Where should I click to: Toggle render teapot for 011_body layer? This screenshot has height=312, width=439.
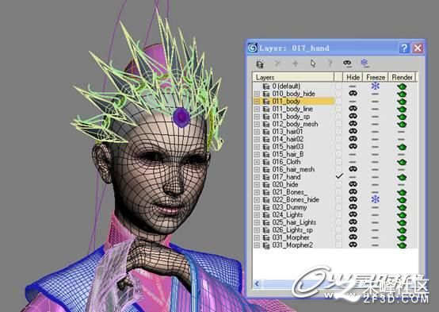(402, 102)
